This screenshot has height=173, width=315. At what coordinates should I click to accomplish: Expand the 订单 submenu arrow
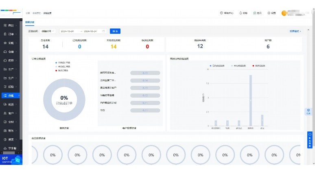tap(16, 34)
